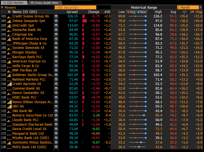Click the circular chart icon for Deutsche Bank AG
This screenshot has width=204, height=152.
[56, 30]
